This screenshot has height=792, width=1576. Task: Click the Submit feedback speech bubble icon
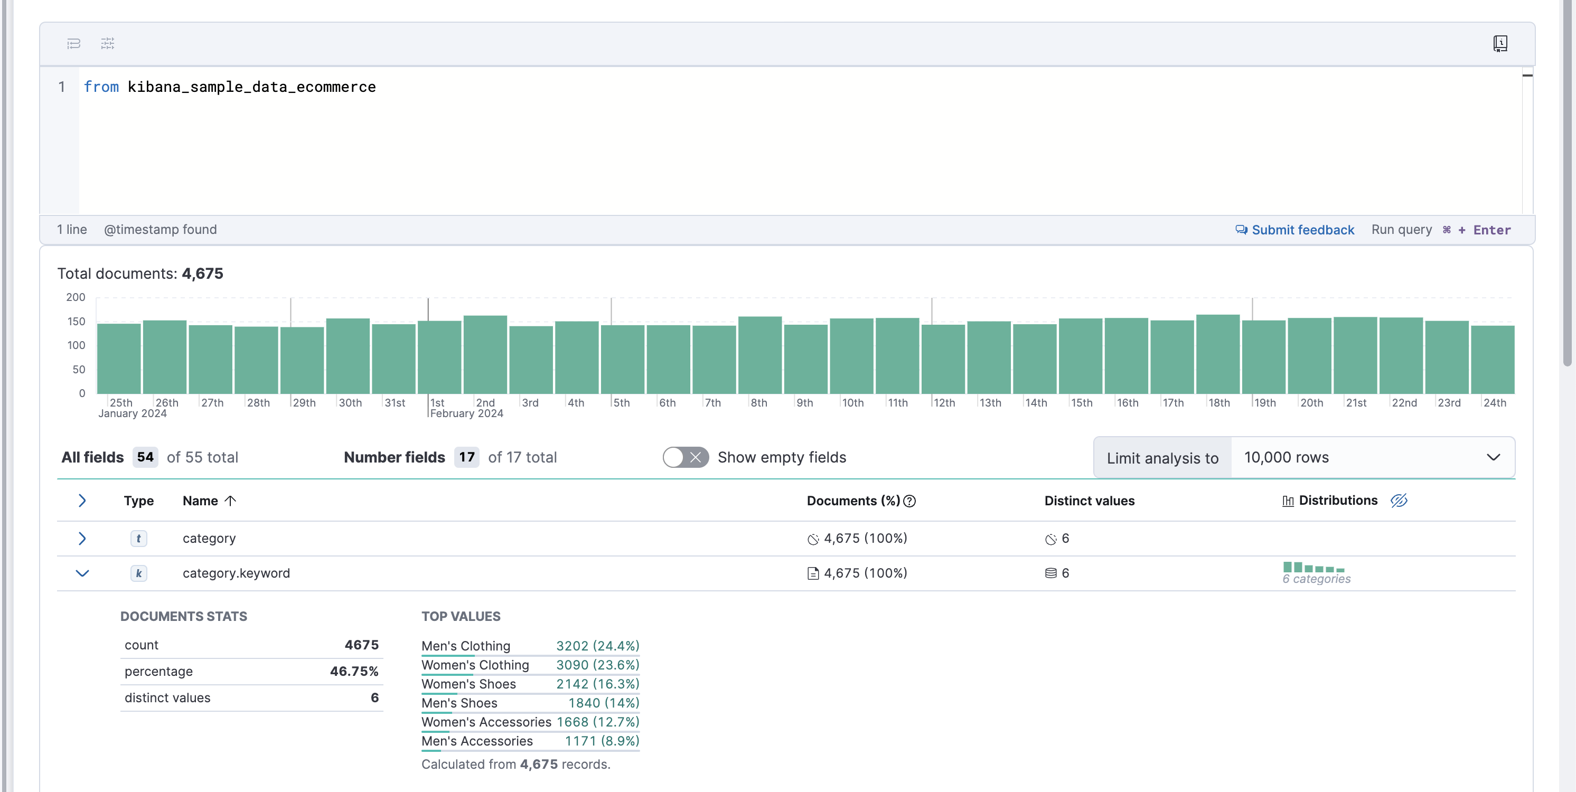(x=1241, y=230)
